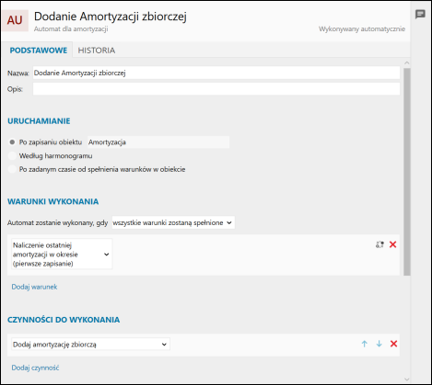
Task: Click the scrollbar up arrow
Action: (407, 62)
